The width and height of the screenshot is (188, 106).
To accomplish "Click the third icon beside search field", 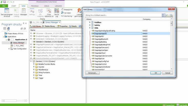I will click(171, 15).
